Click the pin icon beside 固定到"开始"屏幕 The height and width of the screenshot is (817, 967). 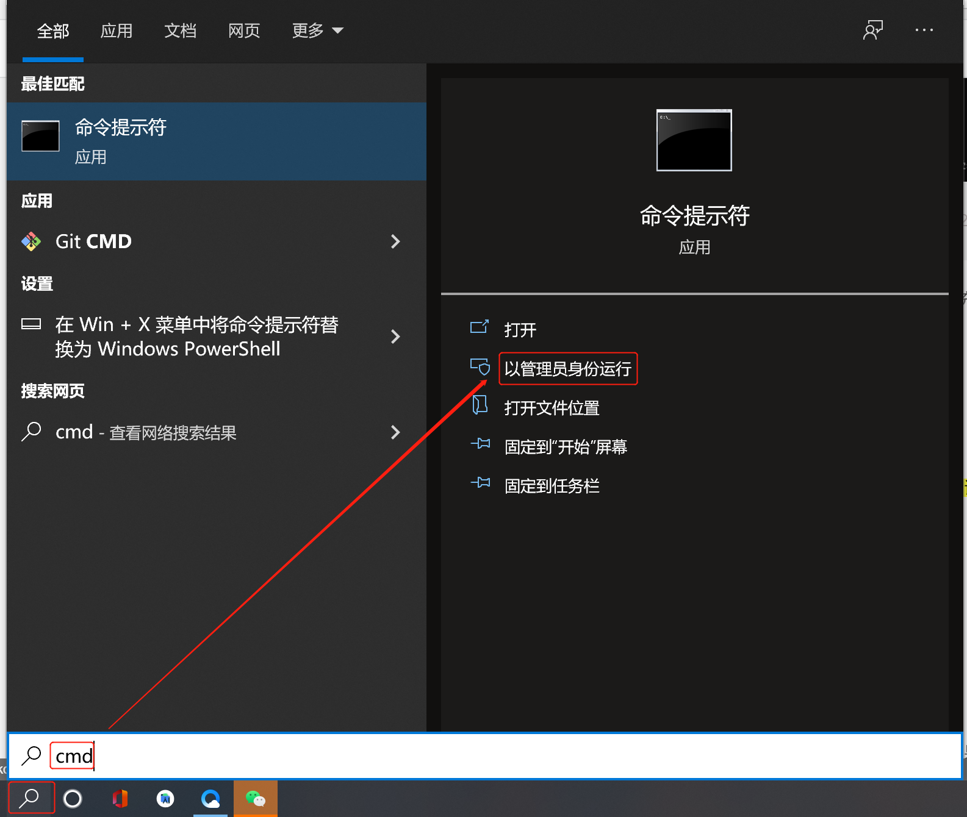[x=480, y=444]
